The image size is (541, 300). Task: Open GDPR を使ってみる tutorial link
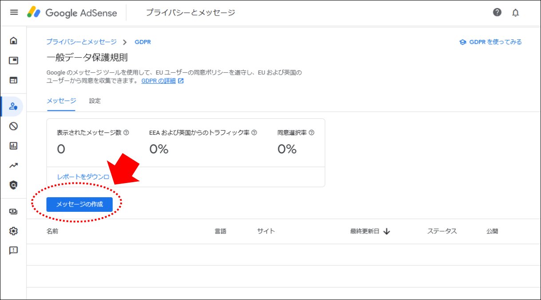pyautogui.click(x=490, y=42)
